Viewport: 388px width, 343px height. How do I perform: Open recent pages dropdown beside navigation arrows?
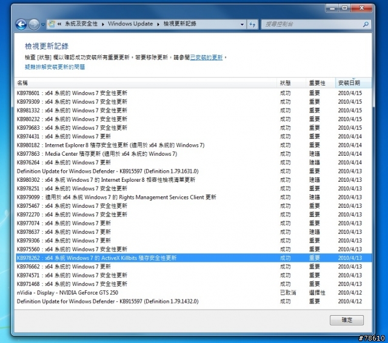(43, 24)
